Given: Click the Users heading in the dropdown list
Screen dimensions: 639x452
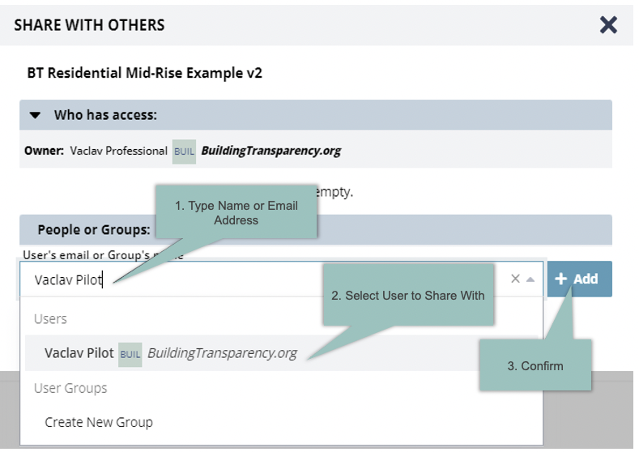Looking at the screenshot, I should tap(50, 319).
